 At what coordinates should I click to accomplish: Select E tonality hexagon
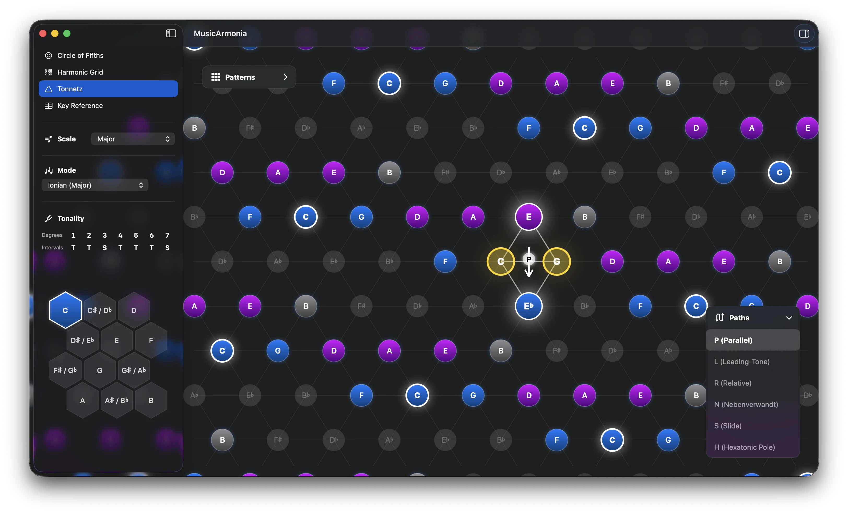pyautogui.click(x=117, y=340)
